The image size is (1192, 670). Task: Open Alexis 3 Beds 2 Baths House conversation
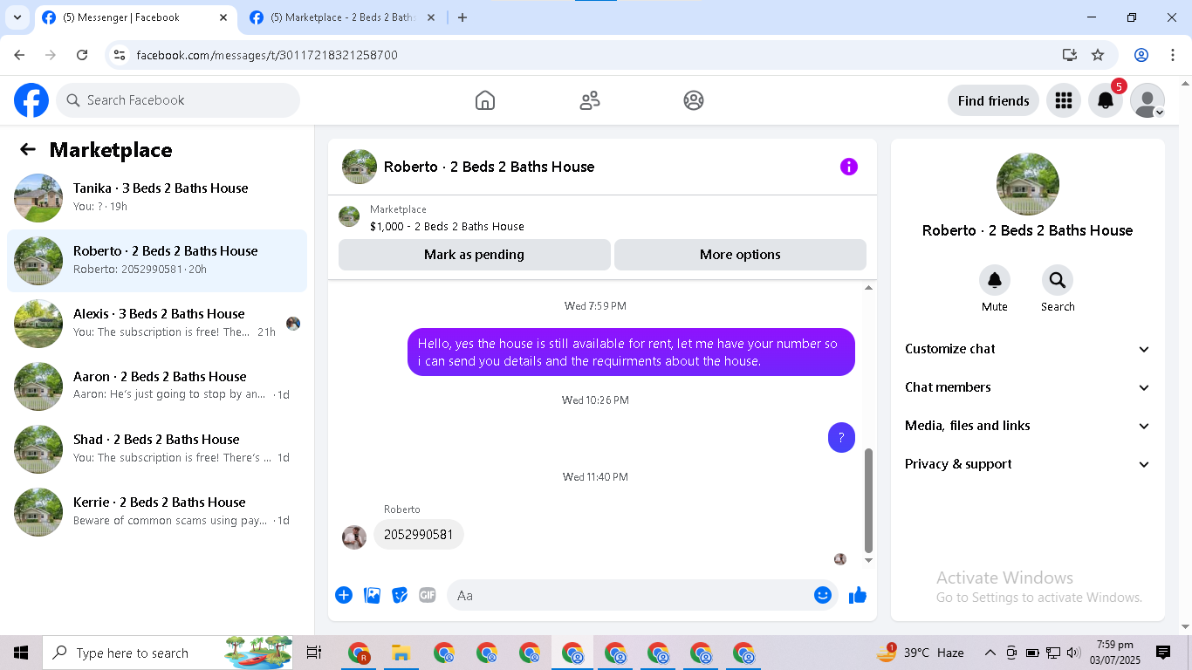(157, 324)
